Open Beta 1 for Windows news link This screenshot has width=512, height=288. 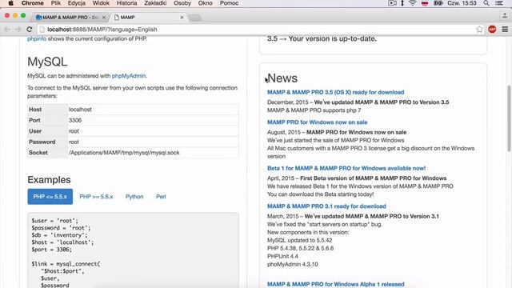click(346, 168)
